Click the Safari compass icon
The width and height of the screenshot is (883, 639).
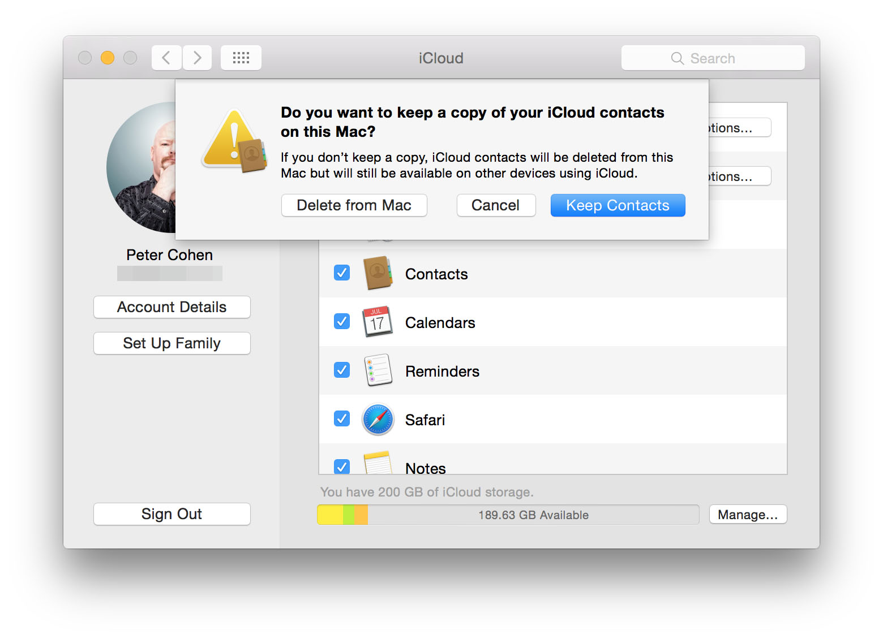point(378,419)
